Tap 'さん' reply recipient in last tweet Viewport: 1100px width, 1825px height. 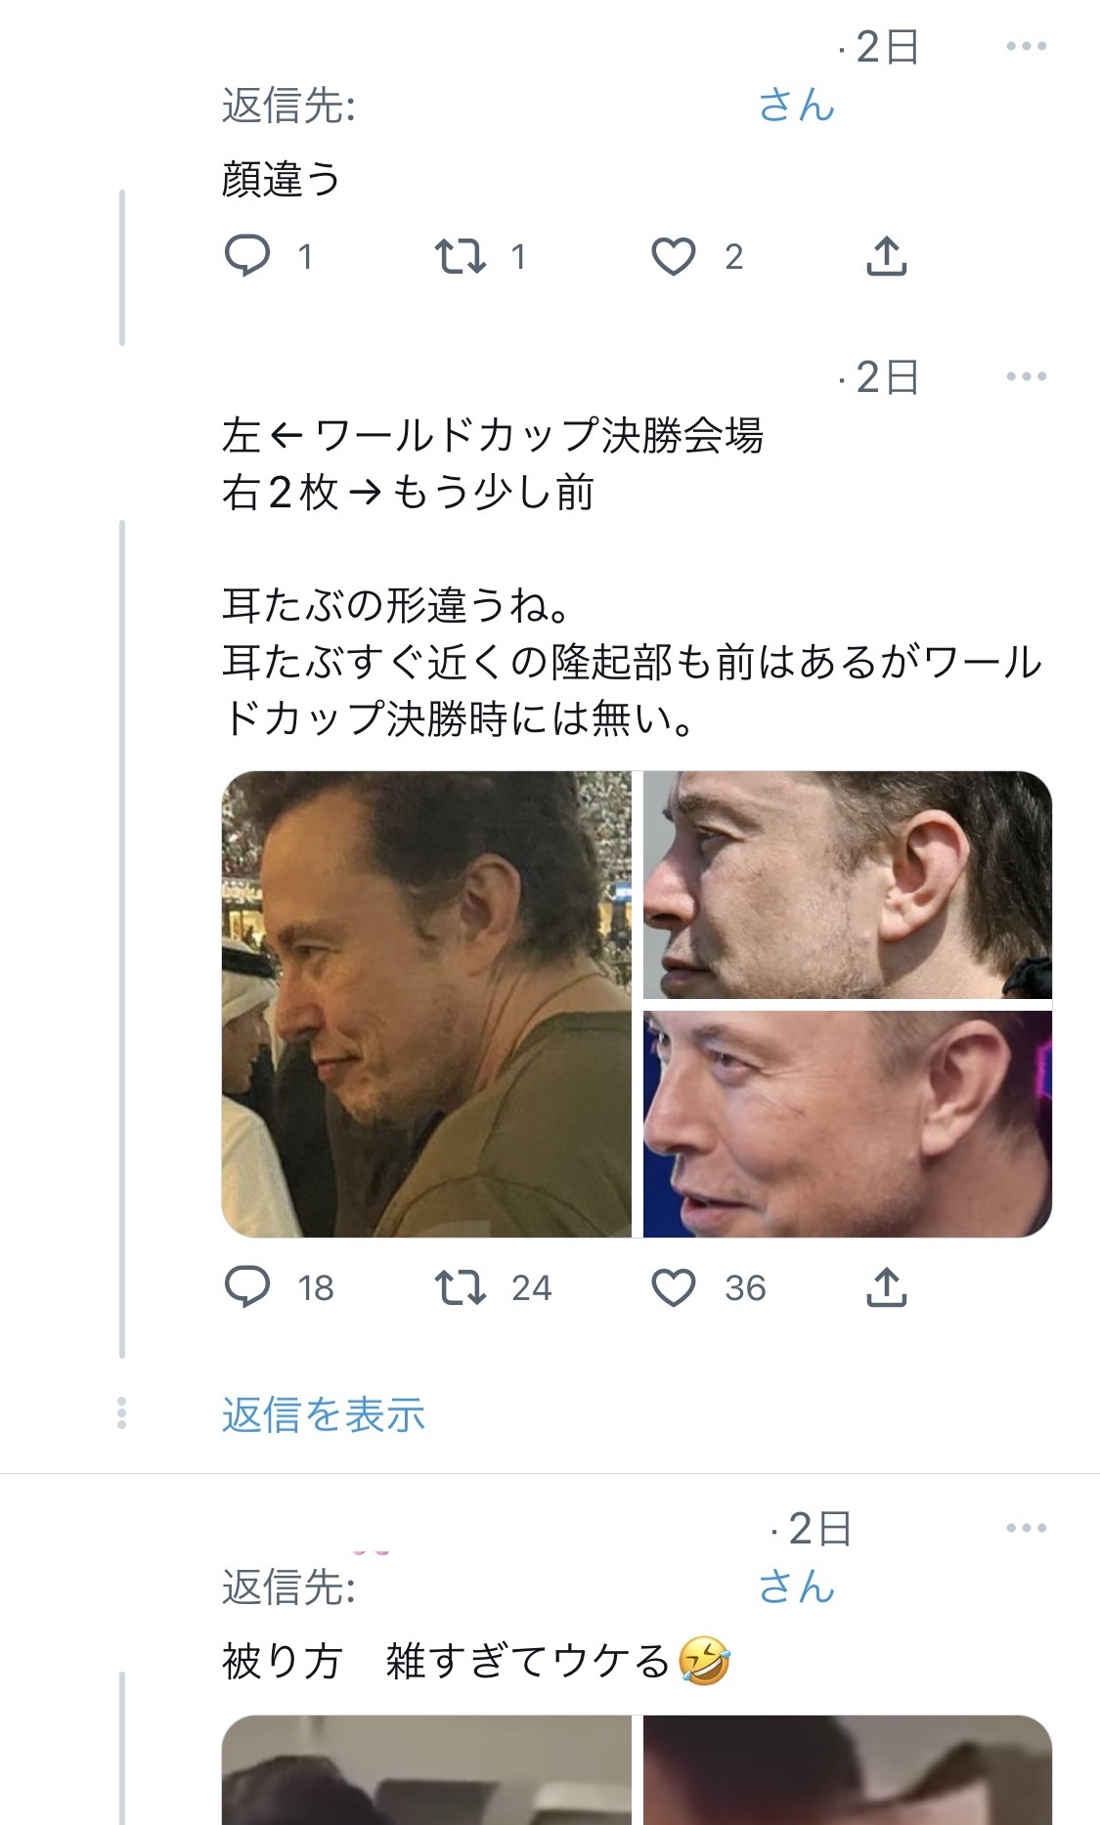796,1586
